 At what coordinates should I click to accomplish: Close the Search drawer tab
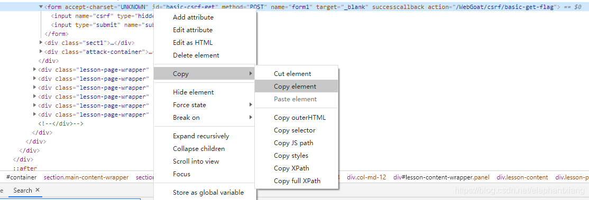pyautogui.click(x=38, y=191)
